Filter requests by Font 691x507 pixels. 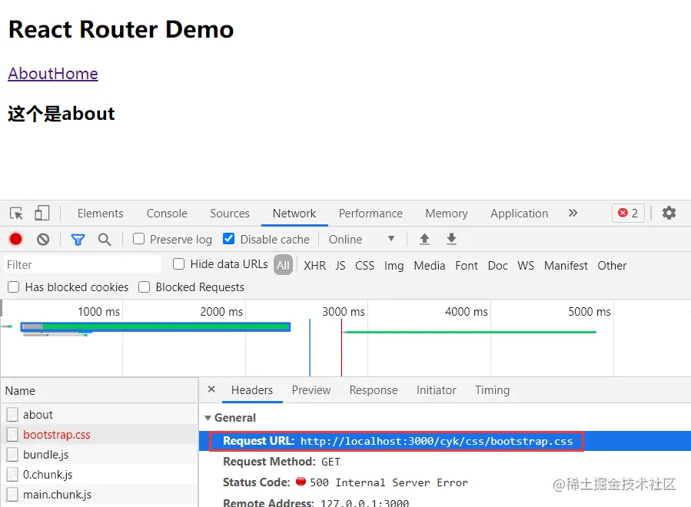[467, 266]
